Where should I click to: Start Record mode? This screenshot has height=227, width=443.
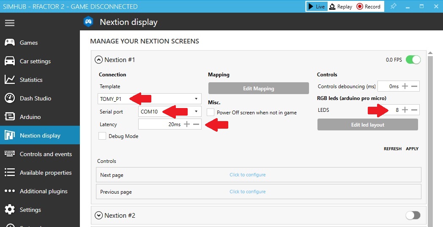(368, 6)
